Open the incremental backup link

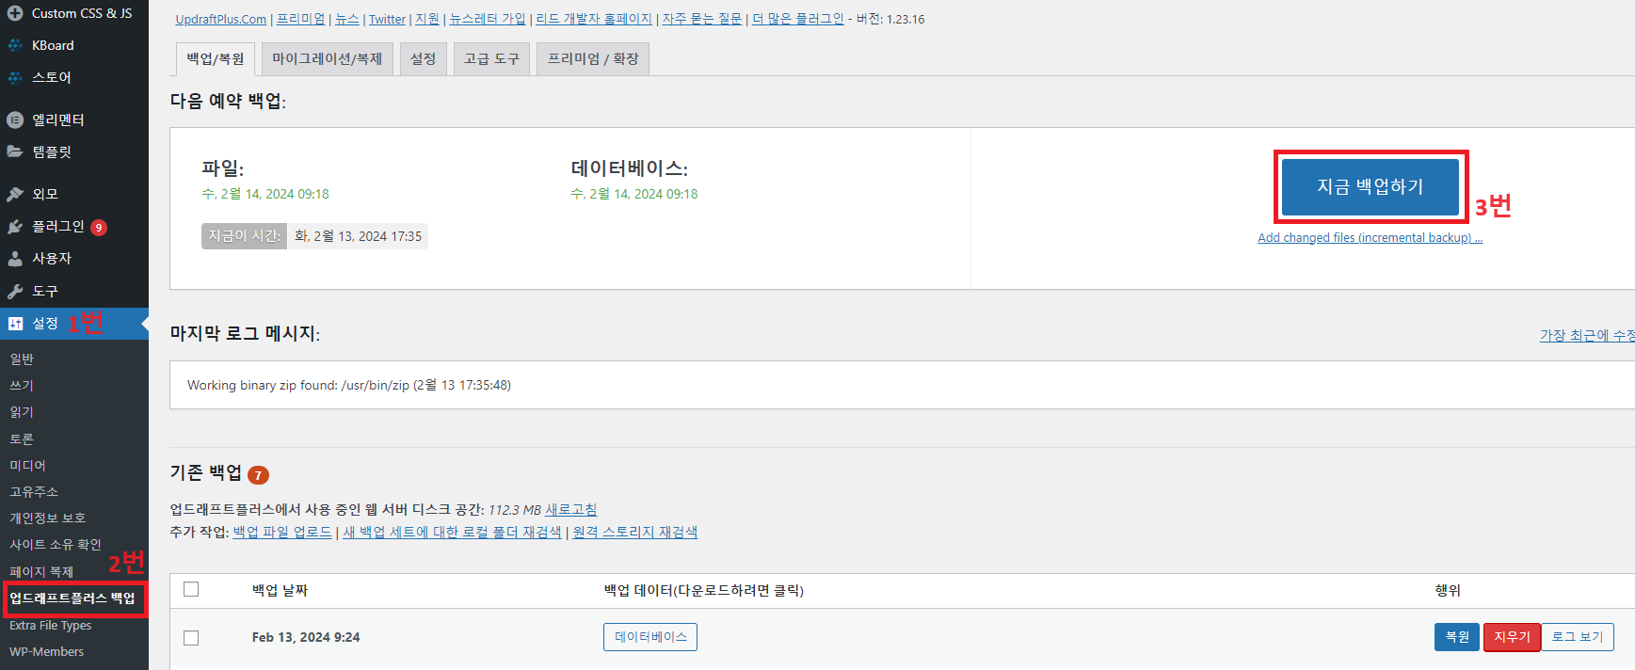1370,238
